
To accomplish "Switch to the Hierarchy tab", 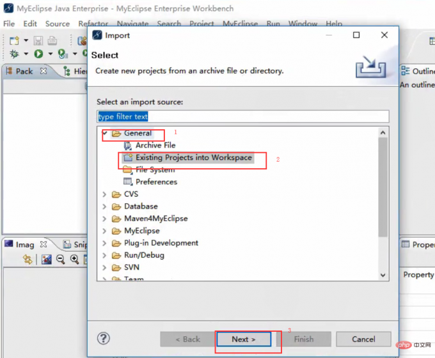I will click(x=75, y=71).
